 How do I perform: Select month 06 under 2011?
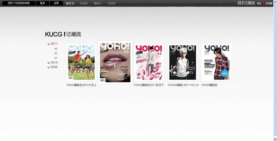56,49
